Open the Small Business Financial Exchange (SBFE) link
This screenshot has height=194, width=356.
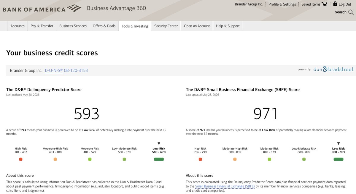click(x=225, y=186)
